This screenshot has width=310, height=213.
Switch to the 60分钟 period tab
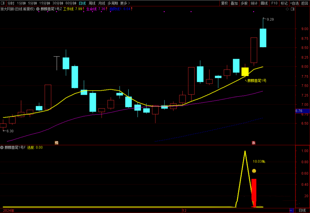tap(71, 3)
